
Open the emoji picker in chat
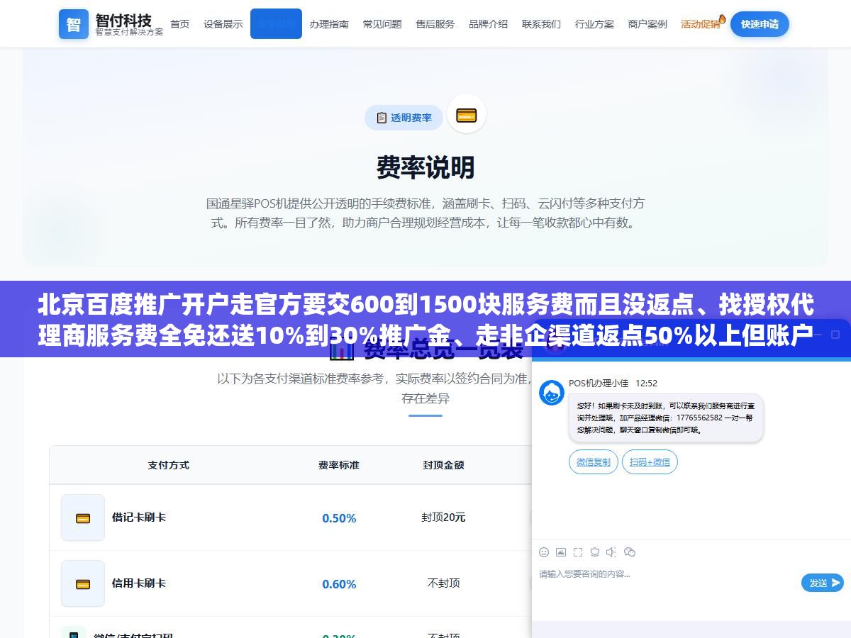tap(544, 552)
